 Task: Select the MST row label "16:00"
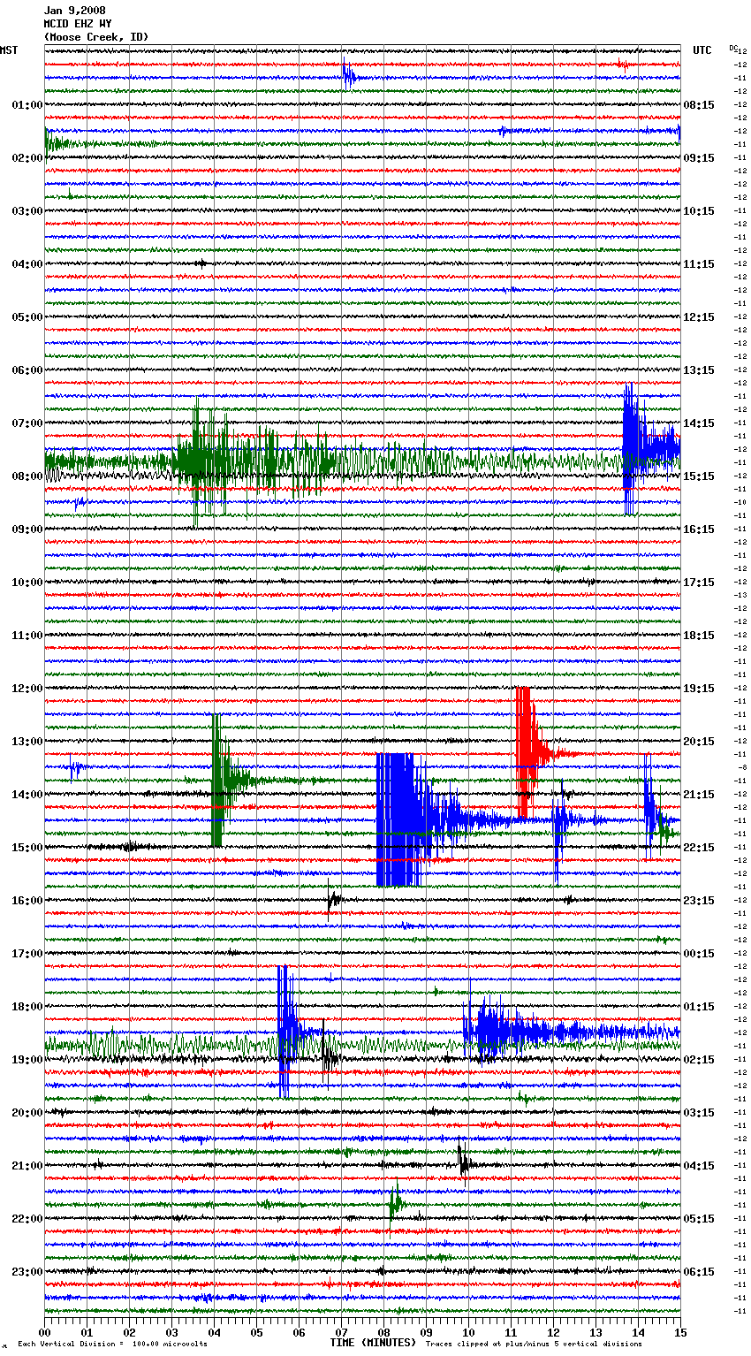point(27,900)
